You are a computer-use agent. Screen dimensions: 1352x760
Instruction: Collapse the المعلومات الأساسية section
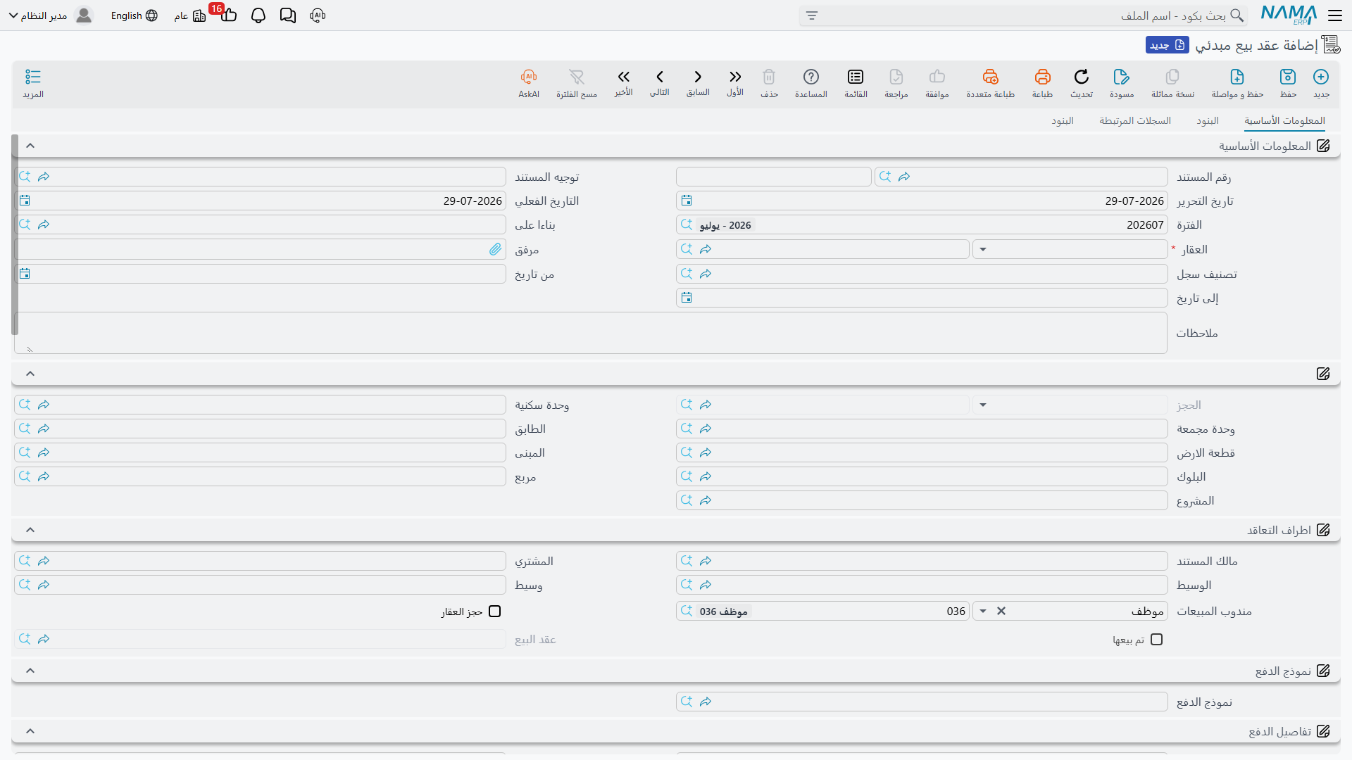coord(30,146)
